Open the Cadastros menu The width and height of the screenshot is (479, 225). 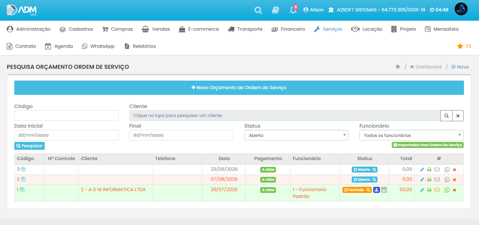(x=76, y=29)
